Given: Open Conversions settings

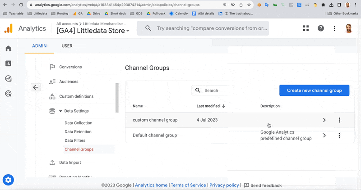Looking at the screenshot, I should tap(70, 67).
